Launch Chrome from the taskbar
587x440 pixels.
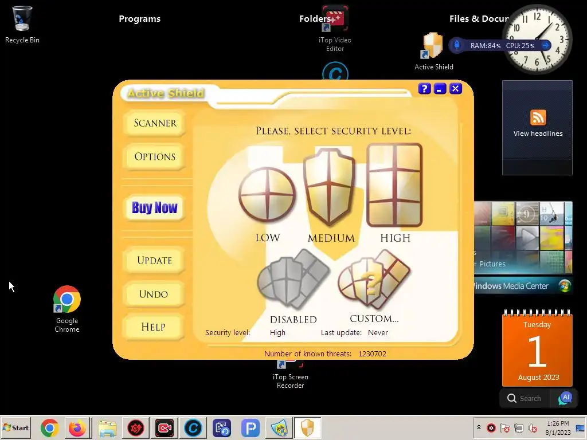(x=50, y=427)
